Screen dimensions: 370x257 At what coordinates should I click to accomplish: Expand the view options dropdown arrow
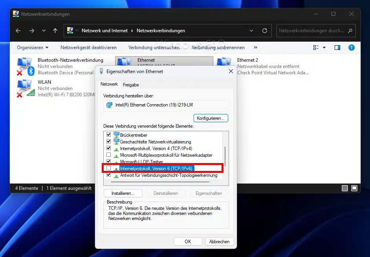324,48
